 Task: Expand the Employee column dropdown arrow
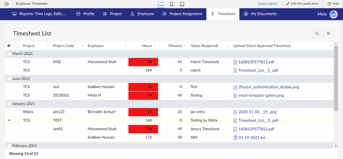point(125,46)
